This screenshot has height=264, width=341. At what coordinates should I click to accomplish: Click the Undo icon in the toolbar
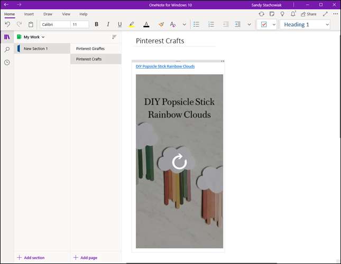(x=7, y=24)
